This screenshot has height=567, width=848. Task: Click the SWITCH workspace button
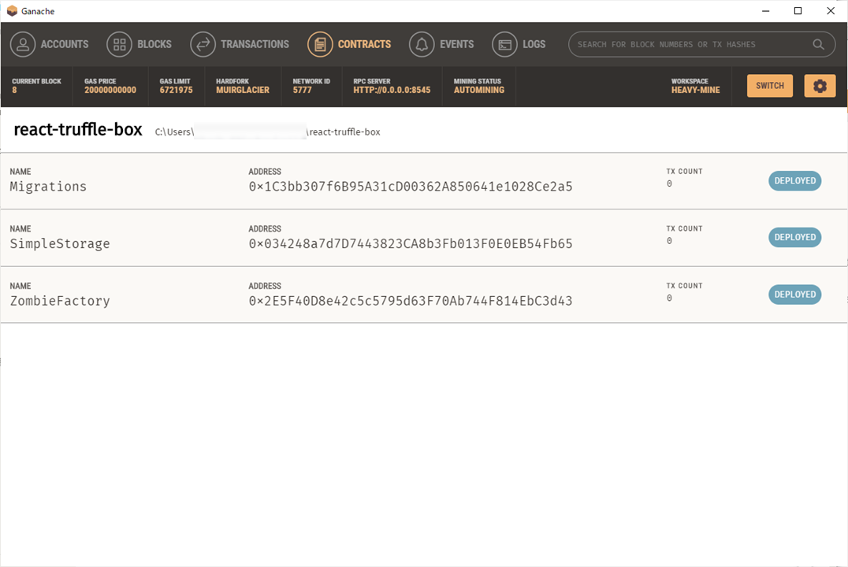point(769,86)
